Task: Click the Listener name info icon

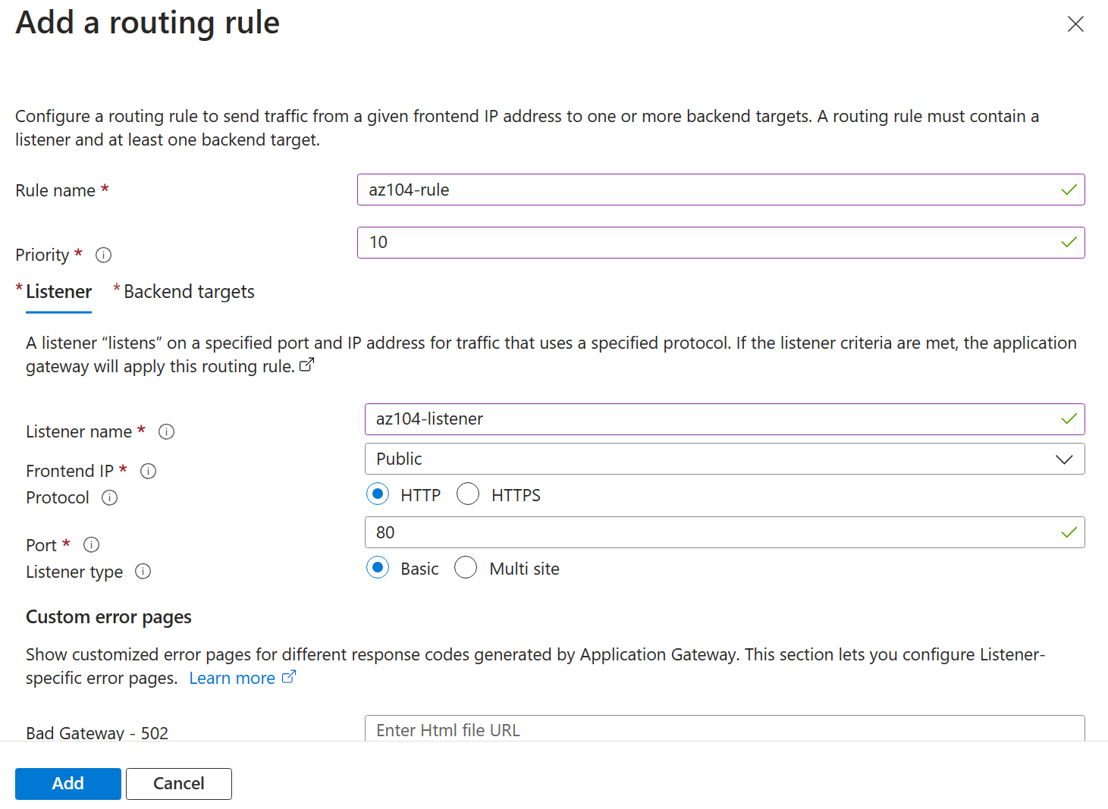Action: (166, 431)
